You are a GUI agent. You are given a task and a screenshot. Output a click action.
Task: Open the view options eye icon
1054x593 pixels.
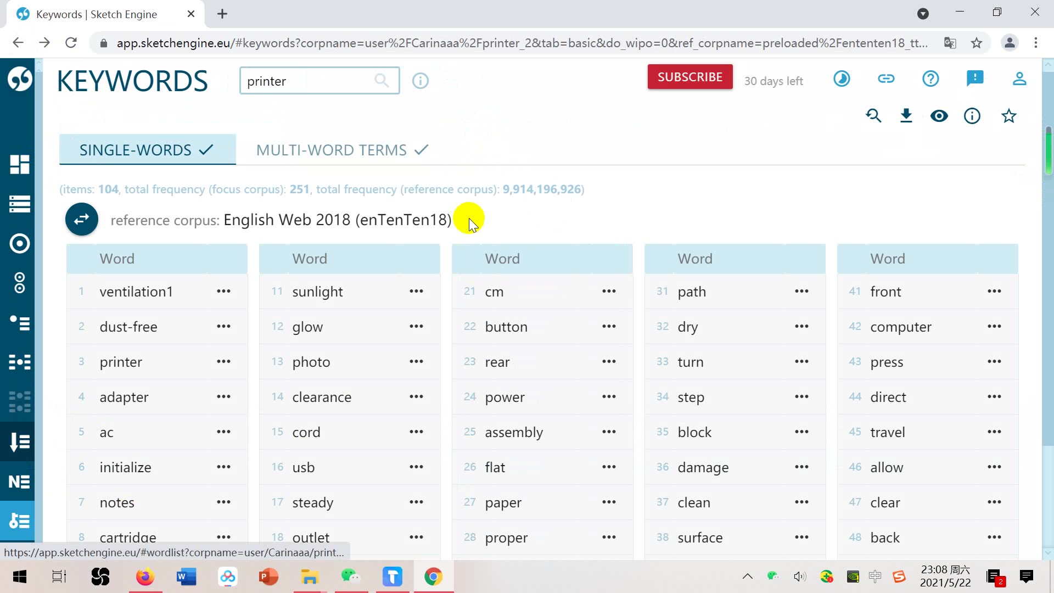click(x=939, y=116)
